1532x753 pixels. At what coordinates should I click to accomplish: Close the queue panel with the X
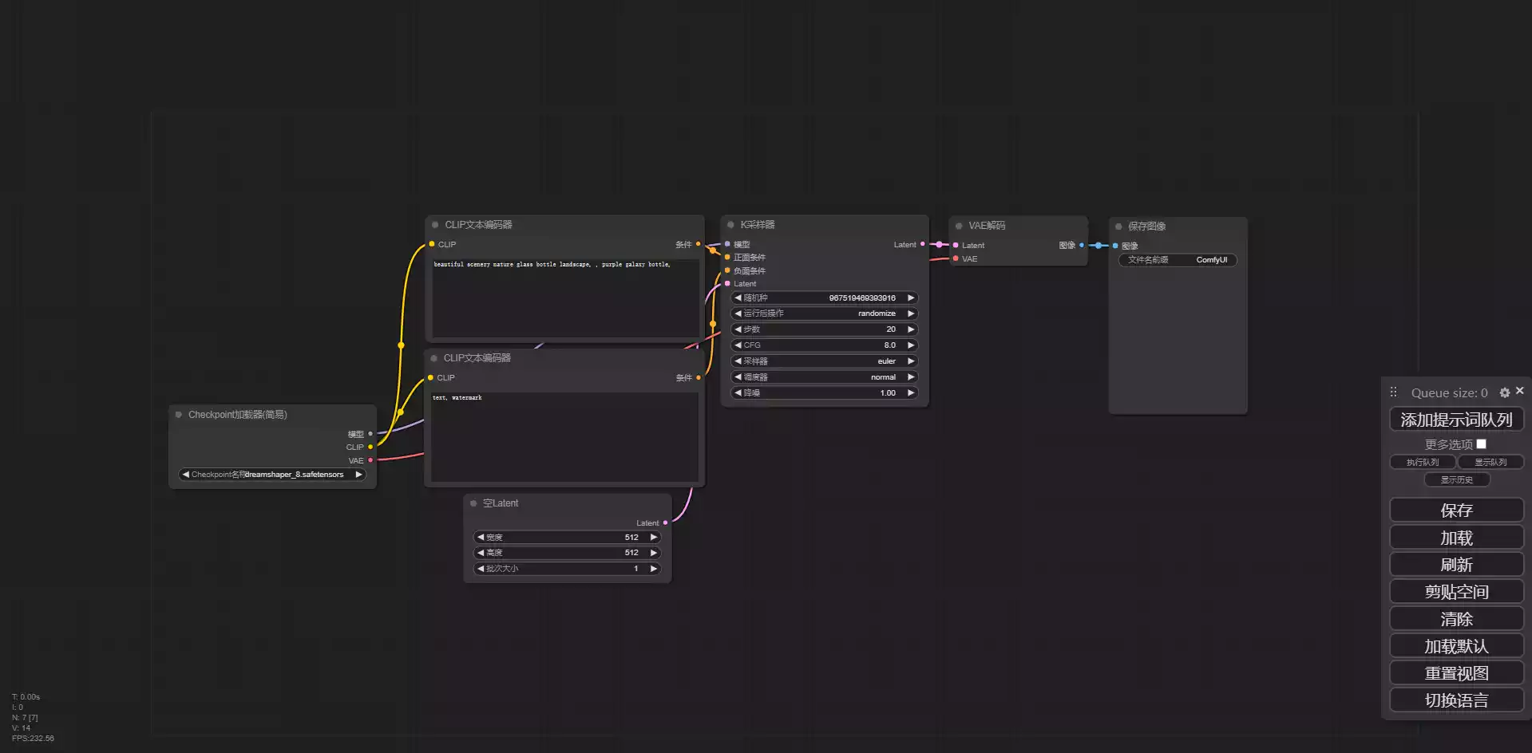(1519, 391)
